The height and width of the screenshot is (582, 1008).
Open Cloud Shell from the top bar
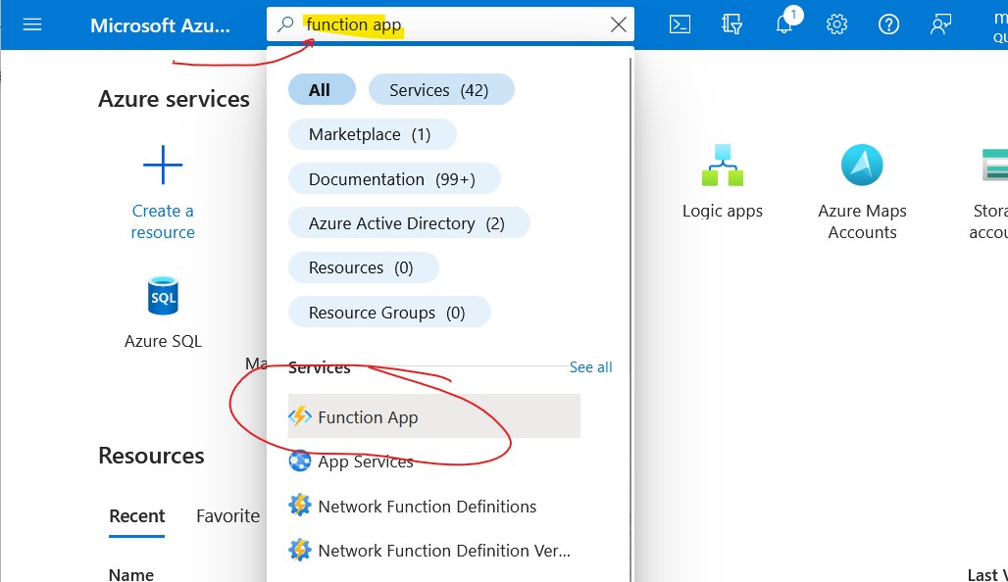click(x=680, y=24)
